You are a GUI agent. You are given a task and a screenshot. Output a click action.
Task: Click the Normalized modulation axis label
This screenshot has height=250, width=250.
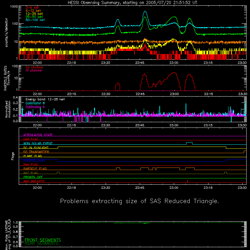tap(7, 109)
